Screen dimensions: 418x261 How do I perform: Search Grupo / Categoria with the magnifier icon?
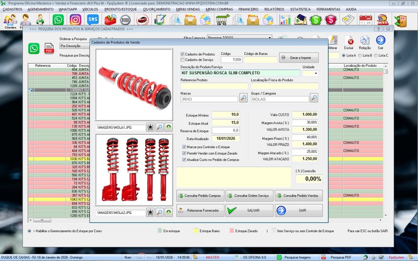(x=314, y=98)
